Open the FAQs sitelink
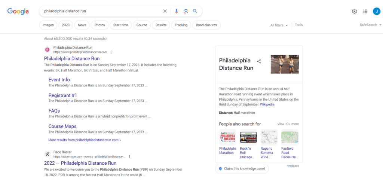This screenshot has height=180, width=383. pos(54,111)
